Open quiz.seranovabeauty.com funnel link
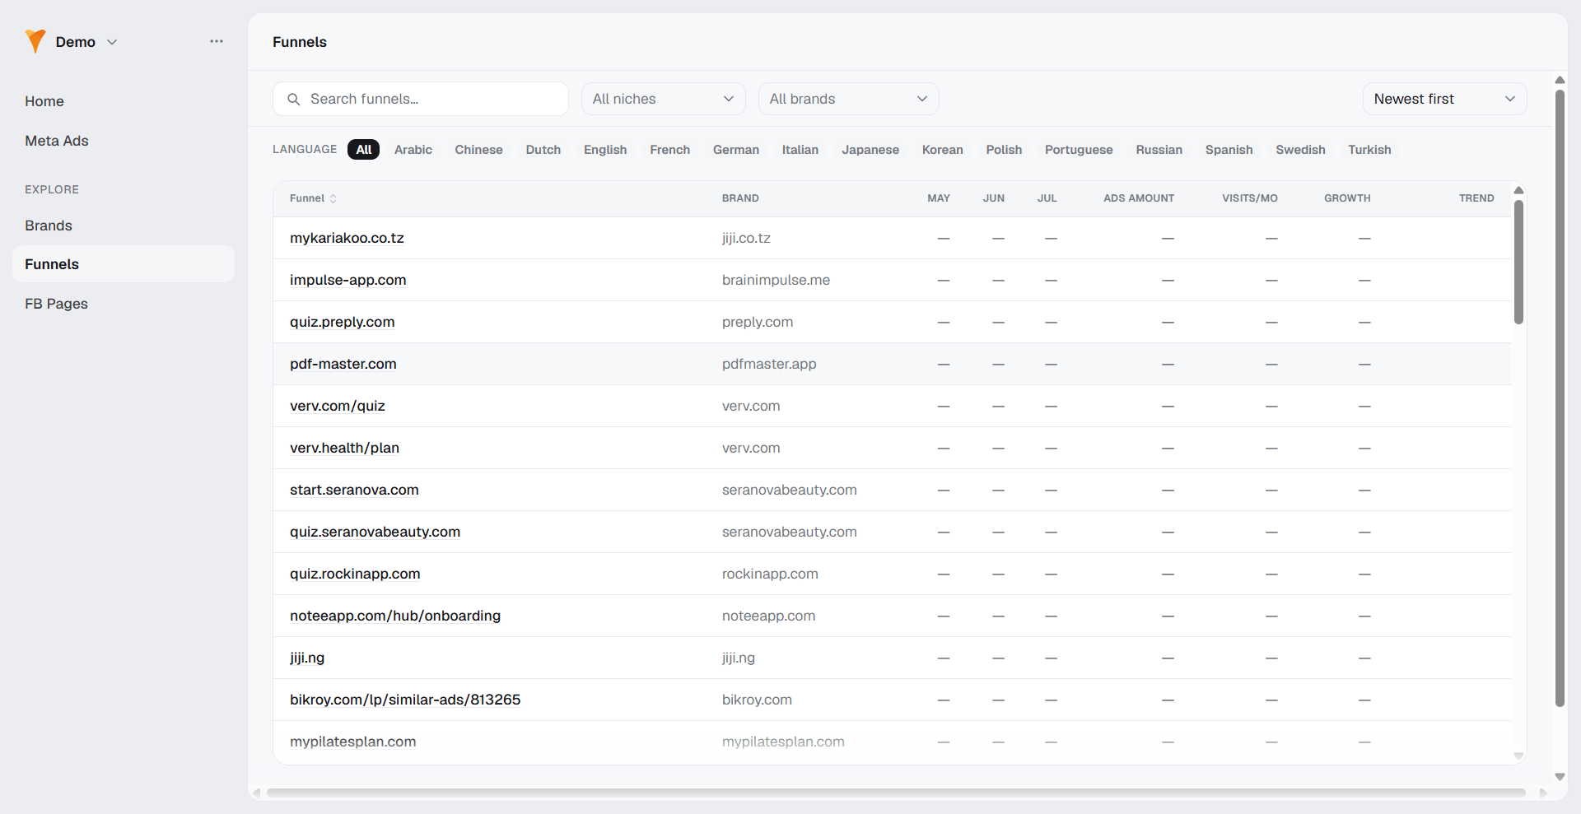The height and width of the screenshot is (814, 1581). (x=375, y=532)
